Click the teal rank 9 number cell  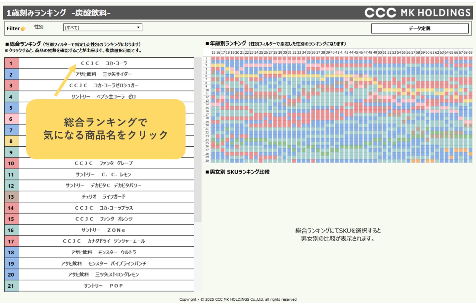click(12, 152)
